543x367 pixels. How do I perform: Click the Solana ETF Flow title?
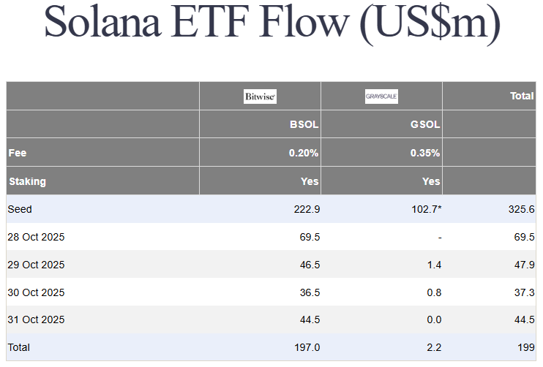[271, 23]
